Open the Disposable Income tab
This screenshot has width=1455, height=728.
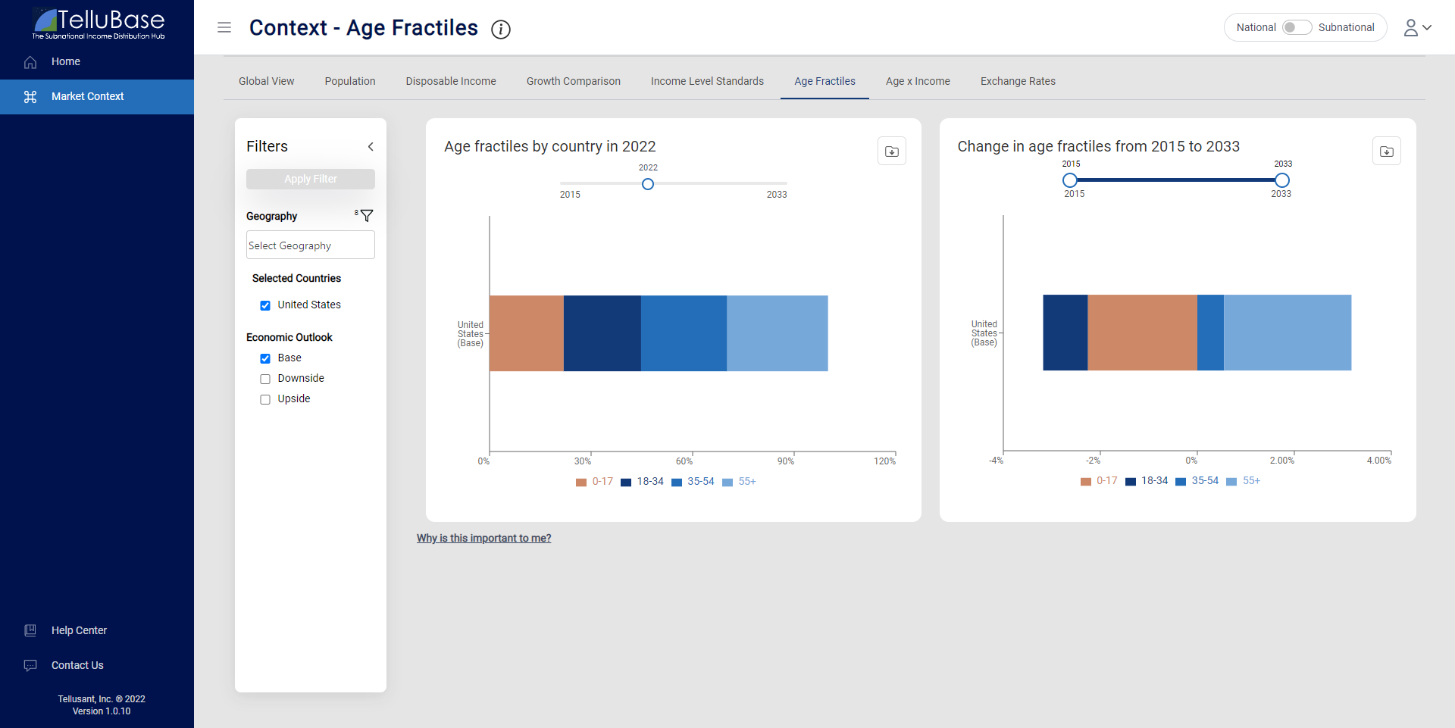pos(451,81)
